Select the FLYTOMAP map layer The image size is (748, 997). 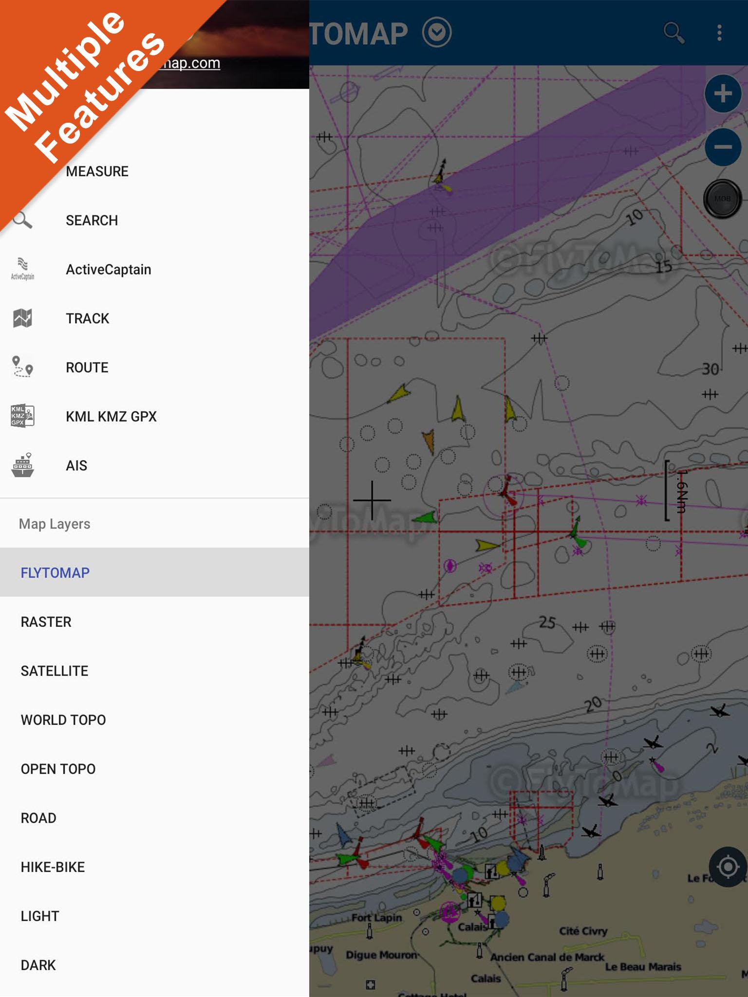[154, 572]
